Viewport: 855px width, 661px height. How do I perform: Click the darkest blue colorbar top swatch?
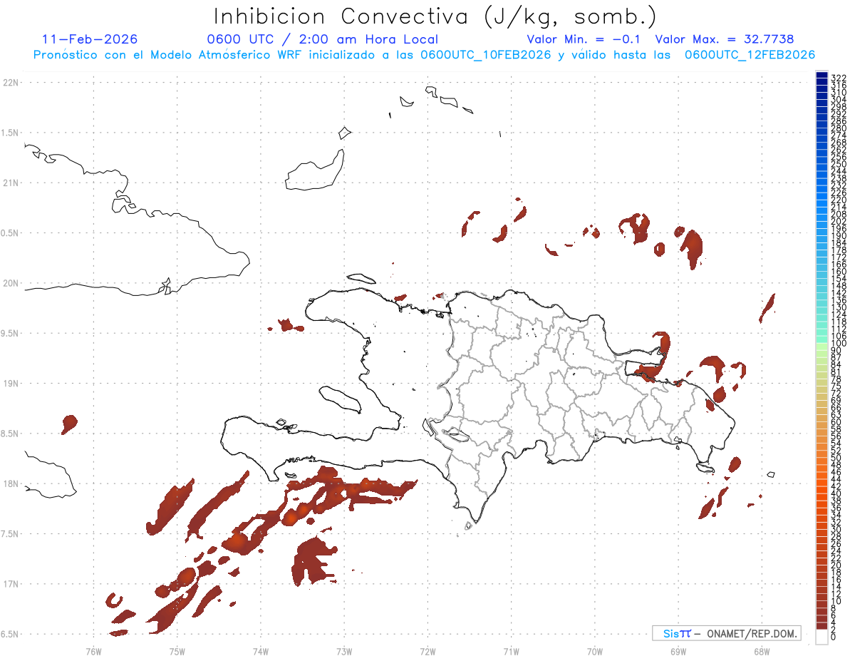[822, 76]
